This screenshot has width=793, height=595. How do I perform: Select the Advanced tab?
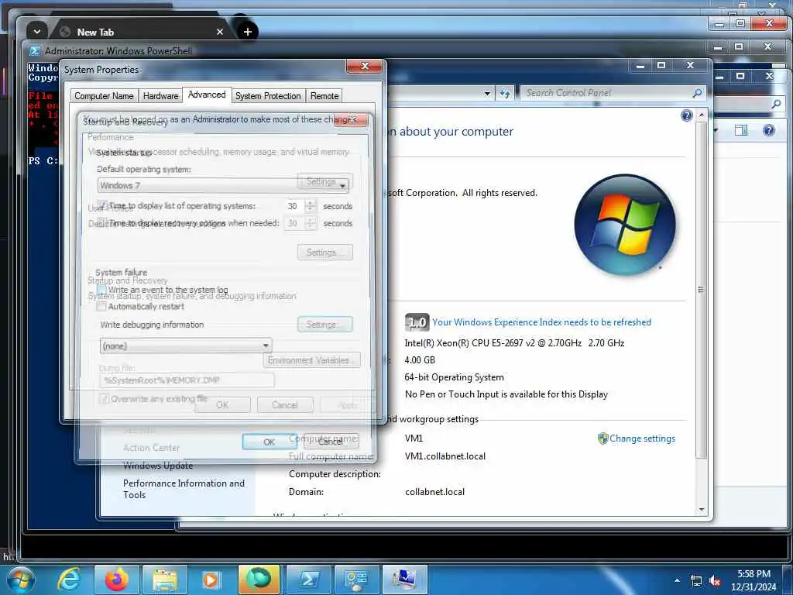[207, 95]
